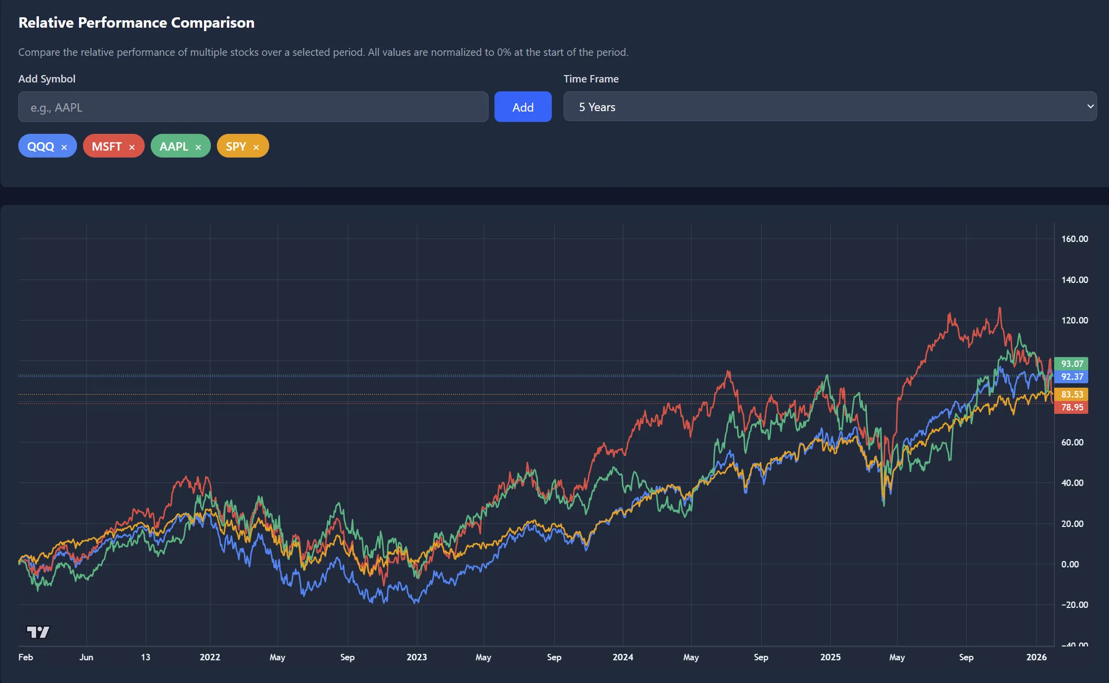This screenshot has width=1109, height=683.
Task: Click the Add Symbol field label
Action: pos(47,79)
